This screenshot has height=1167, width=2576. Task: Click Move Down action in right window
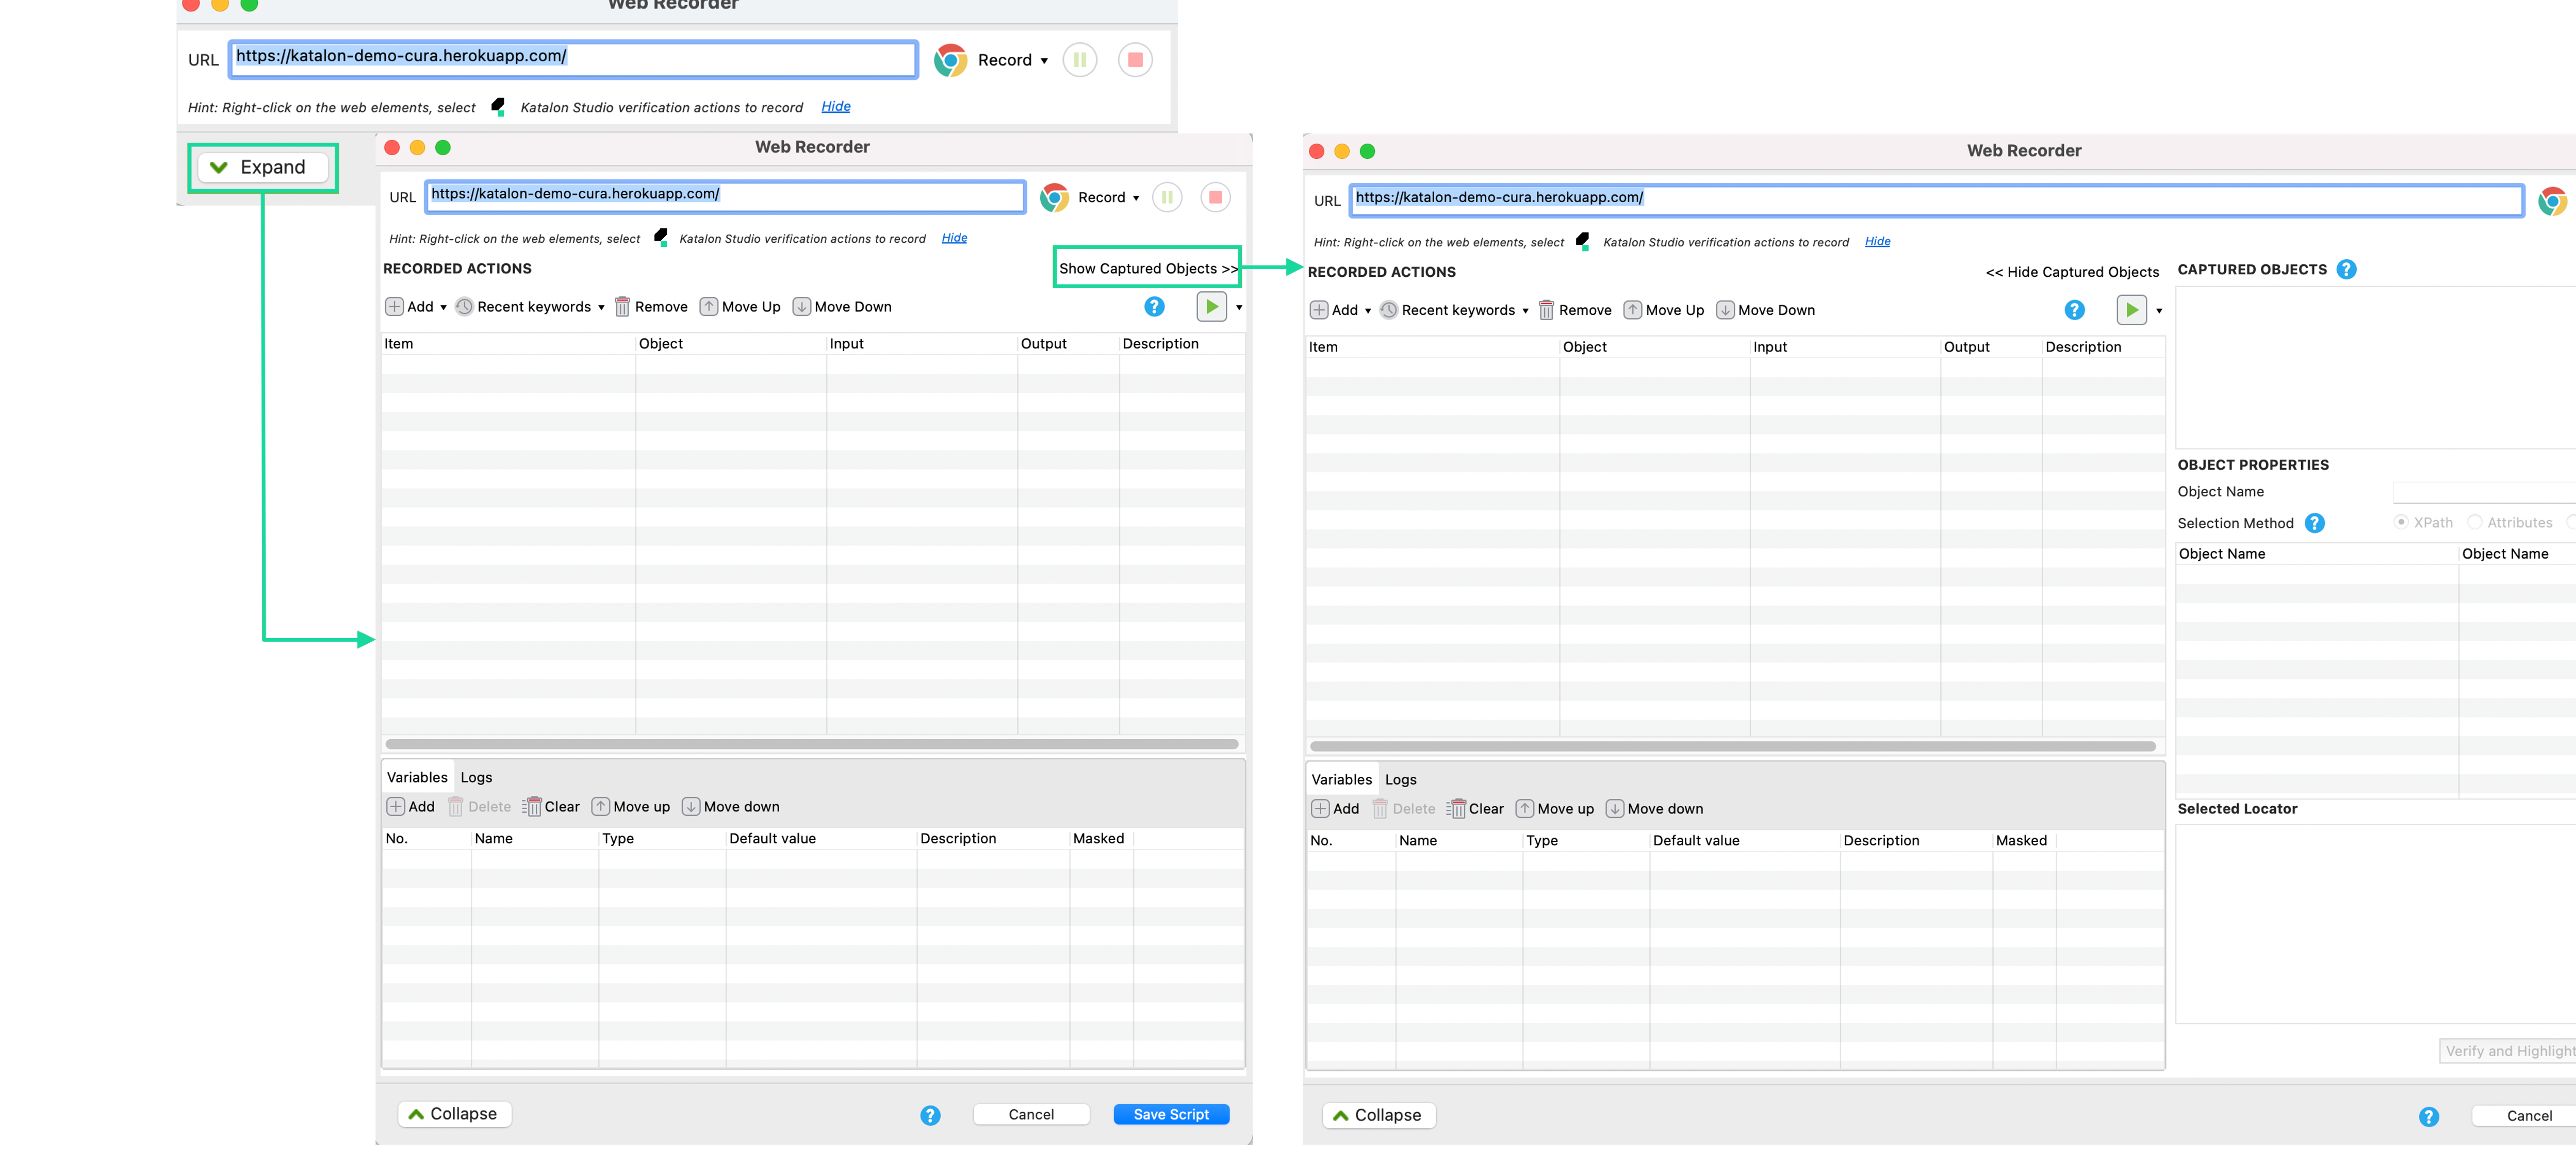tap(1766, 310)
